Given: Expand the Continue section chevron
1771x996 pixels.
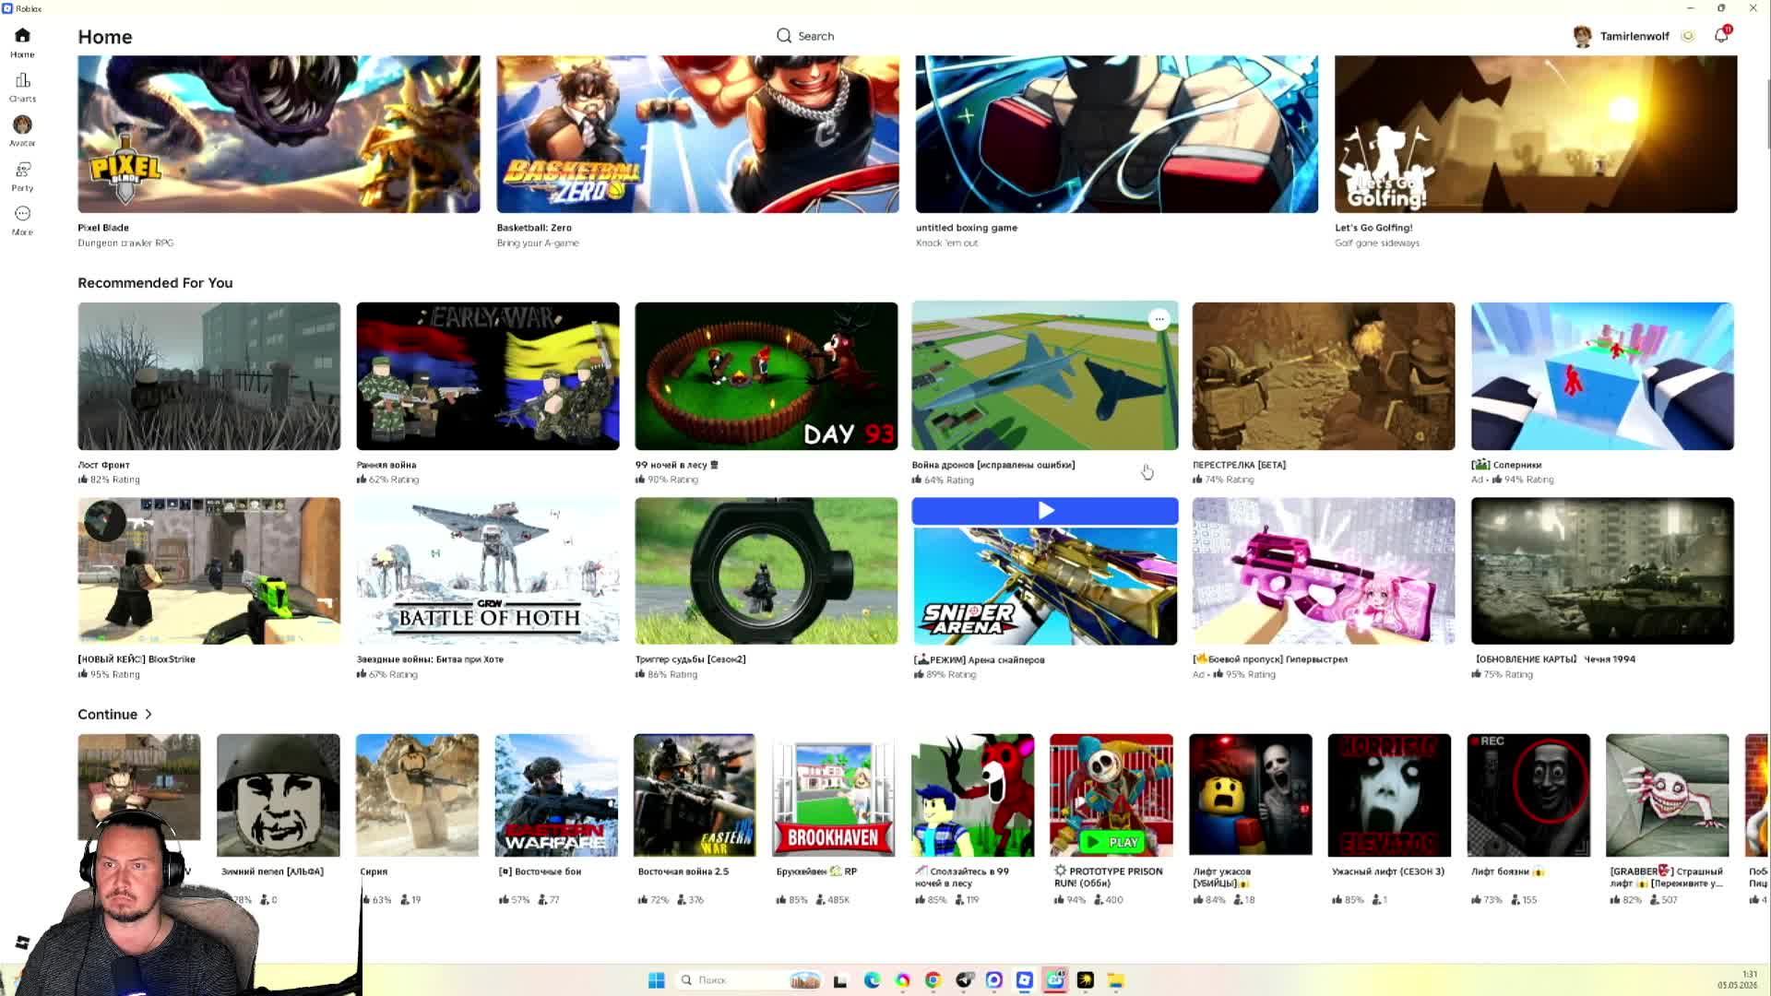Looking at the screenshot, I should click(149, 715).
